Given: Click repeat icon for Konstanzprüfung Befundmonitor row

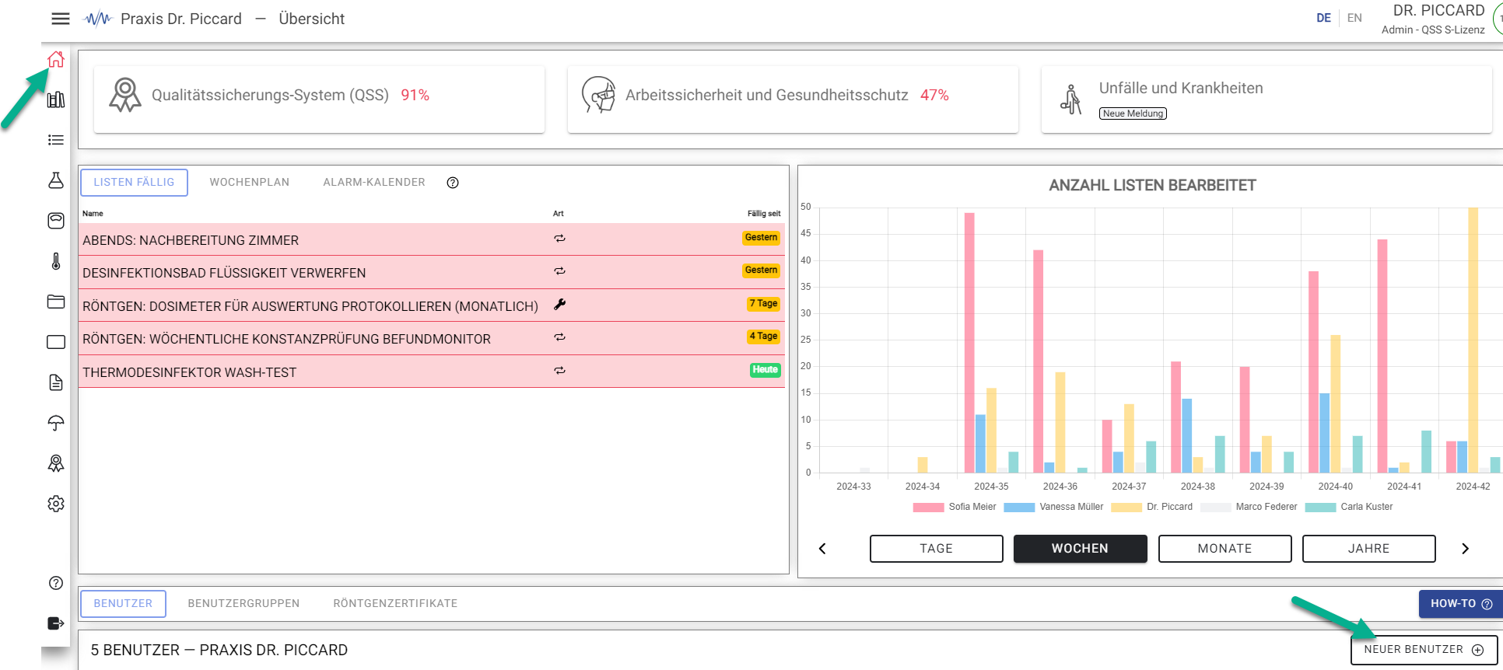Looking at the screenshot, I should (559, 337).
